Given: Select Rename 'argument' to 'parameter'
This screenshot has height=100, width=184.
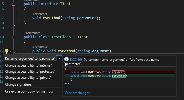Looking at the screenshot, I should (x=30, y=59).
